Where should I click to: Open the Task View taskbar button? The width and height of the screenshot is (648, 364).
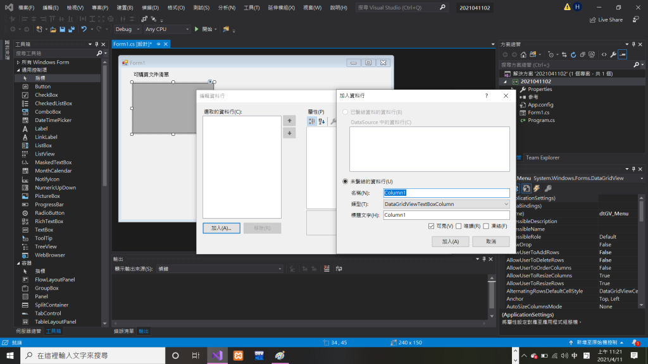[196, 355]
